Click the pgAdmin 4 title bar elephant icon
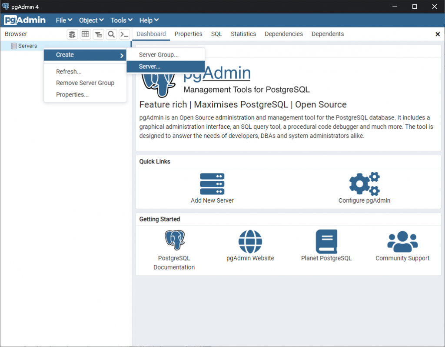445x347 pixels. point(6,6)
